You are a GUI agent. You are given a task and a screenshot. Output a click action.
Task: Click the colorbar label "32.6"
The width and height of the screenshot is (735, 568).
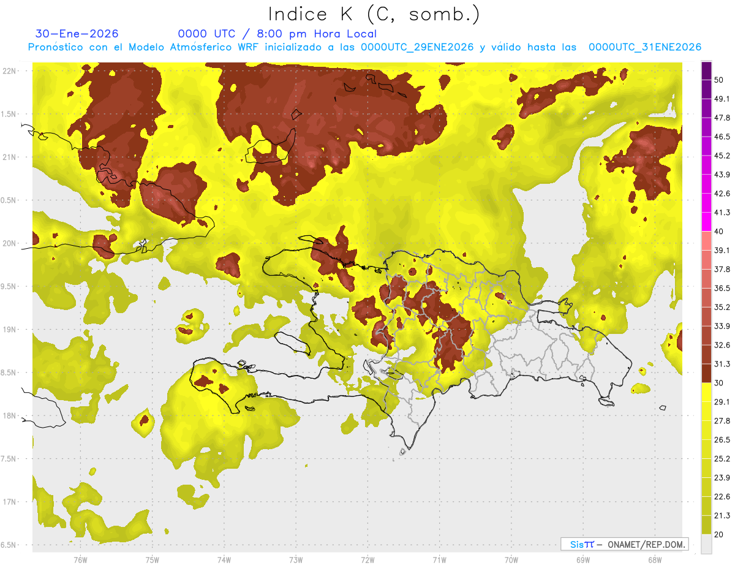tap(722, 345)
